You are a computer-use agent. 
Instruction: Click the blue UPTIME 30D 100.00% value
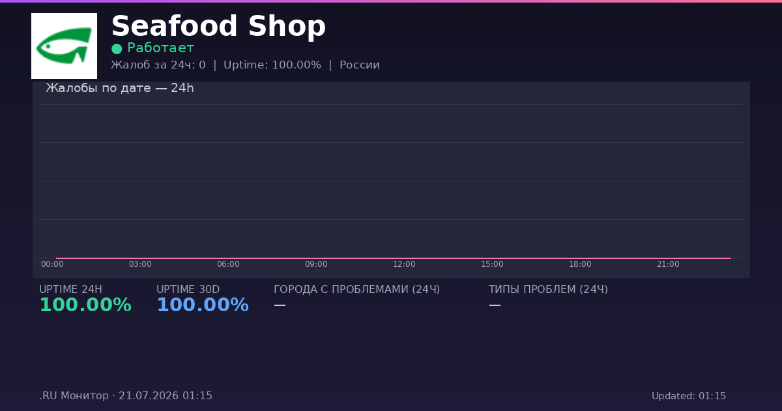point(203,305)
